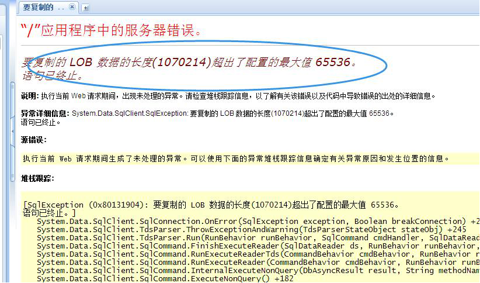Image resolution: width=480 pixels, height=283 pixels.
Task: Click the SqlCommand.InternalExecuteNonQuery stack line
Action: (258, 271)
